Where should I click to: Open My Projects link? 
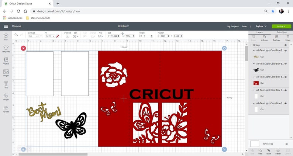click(x=233, y=27)
